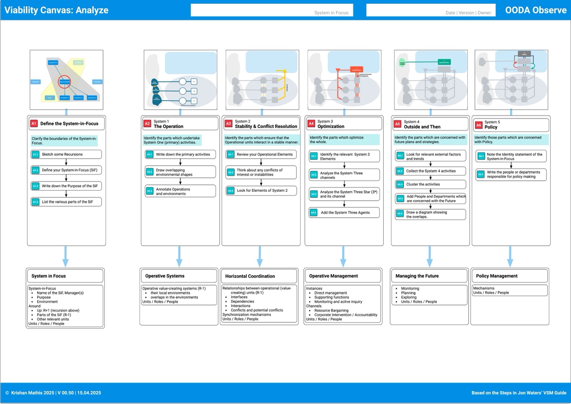Click the A3.2 step badge

231,172
